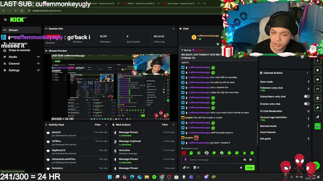Switch to FAAAH Instant Sound Effect tab
This screenshot has width=323, height=181.
tap(141, 4)
